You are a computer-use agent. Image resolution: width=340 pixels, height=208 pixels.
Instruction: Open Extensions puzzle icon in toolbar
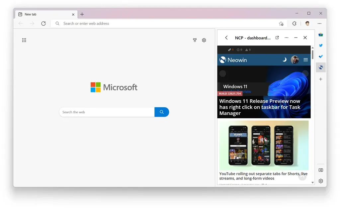point(294,24)
